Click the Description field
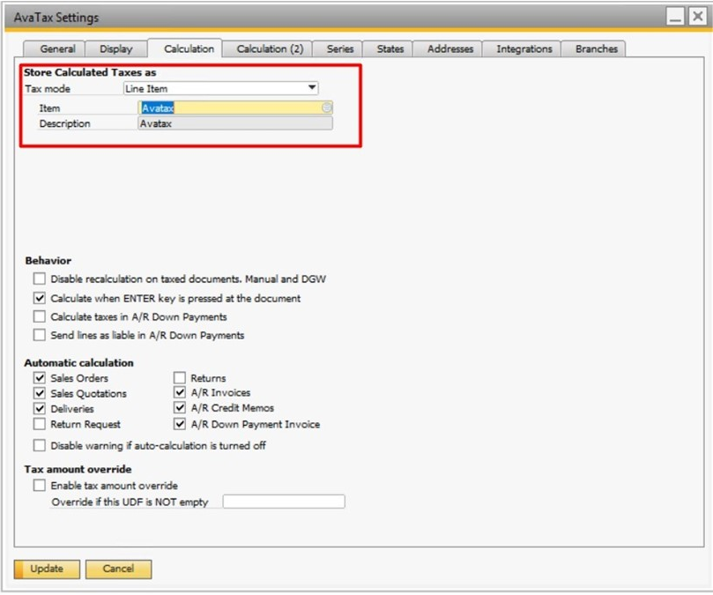The width and height of the screenshot is (713, 595). pyautogui.click(x=235, y=123)
